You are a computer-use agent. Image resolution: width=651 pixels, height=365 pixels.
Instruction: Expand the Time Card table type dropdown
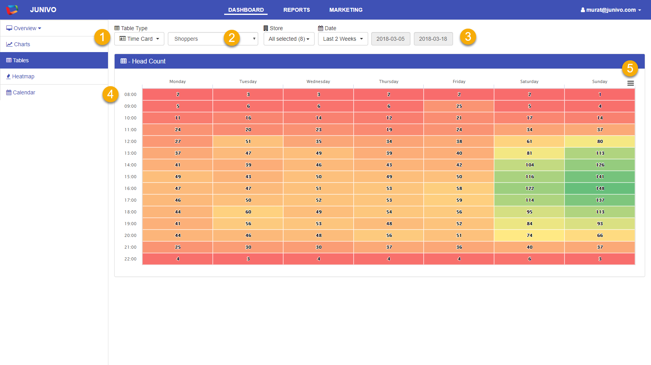pos(139,39)
